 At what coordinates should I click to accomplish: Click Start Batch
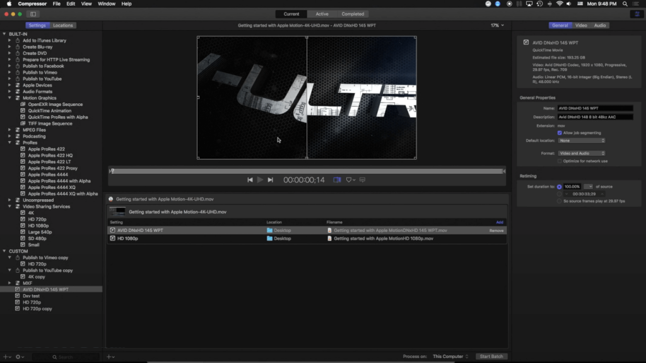point(491,357)
